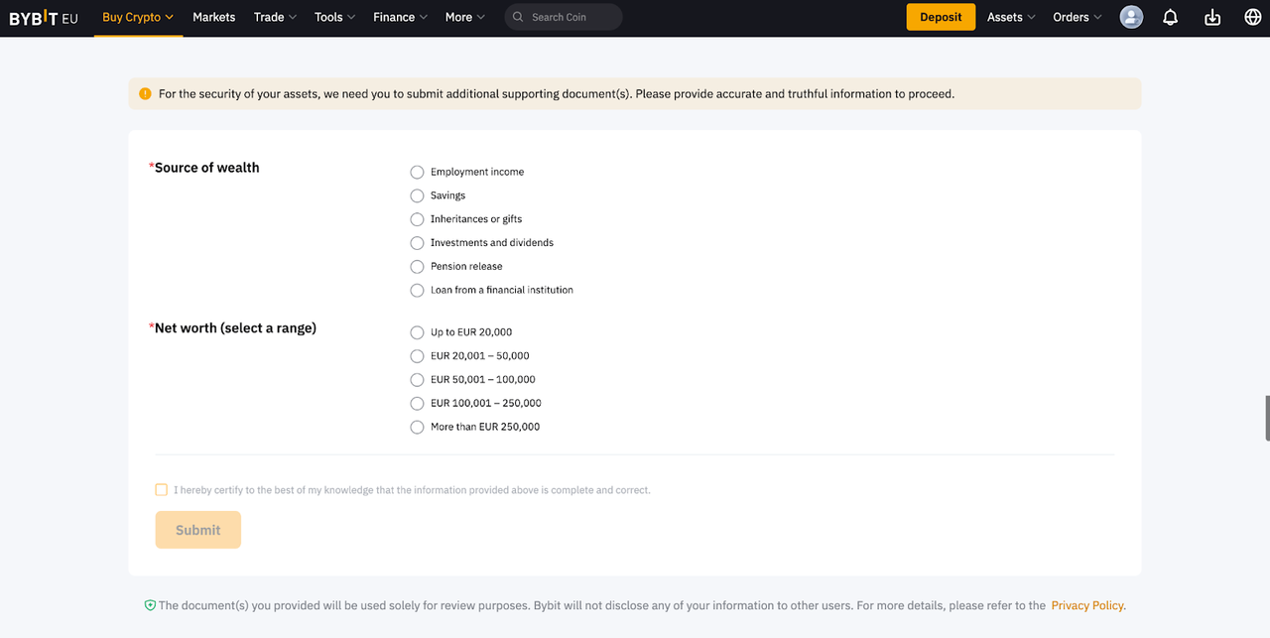Go to the Markets page
1270x638 pixels.
(213, 17)
